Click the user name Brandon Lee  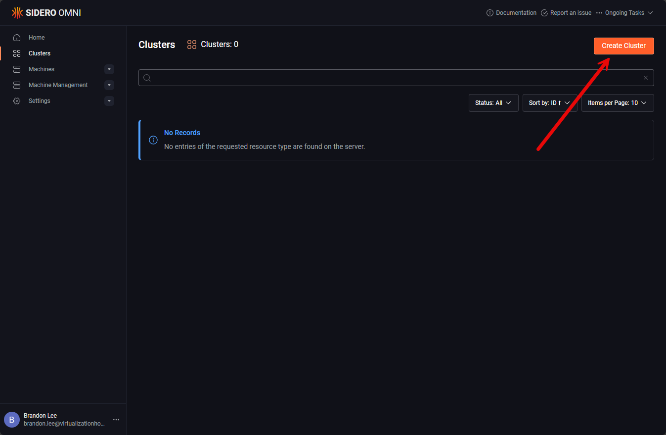click(x=41, y=416)
